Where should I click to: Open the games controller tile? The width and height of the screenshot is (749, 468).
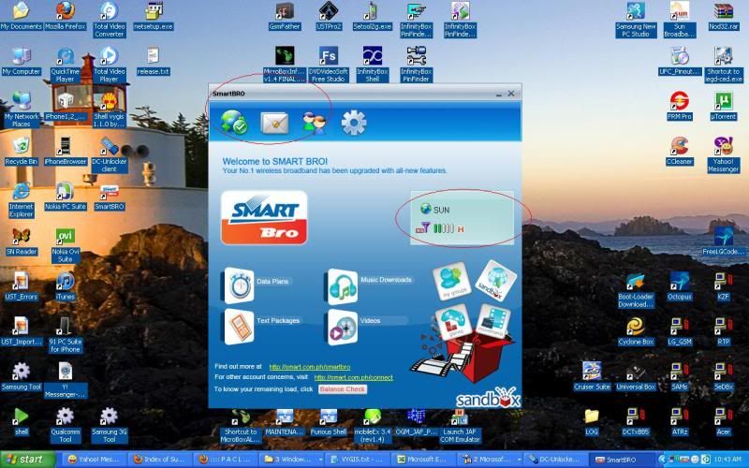tap(453, 322)
